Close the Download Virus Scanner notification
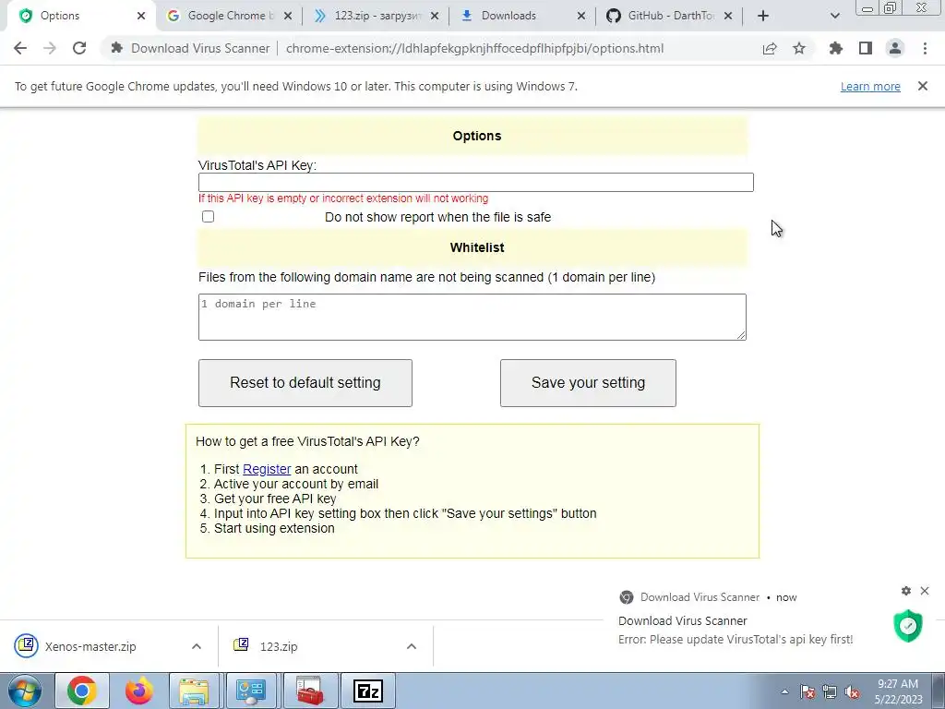The image size is (945, 709). point(925,591)
